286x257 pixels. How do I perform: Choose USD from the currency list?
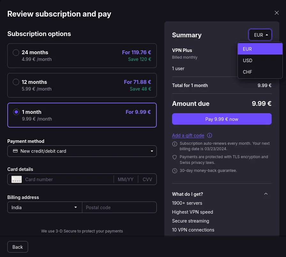coord(260,61)
